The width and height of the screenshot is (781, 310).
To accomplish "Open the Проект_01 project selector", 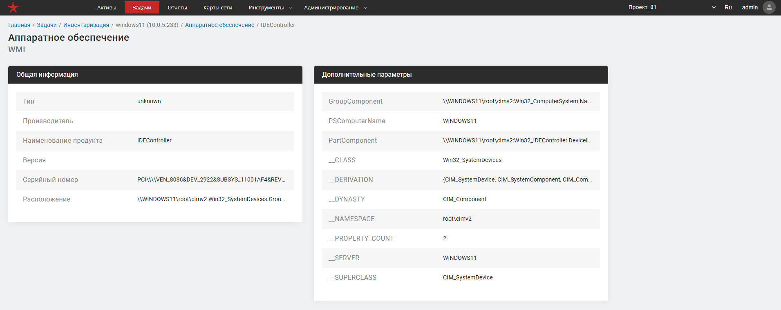I will point(672,7).
